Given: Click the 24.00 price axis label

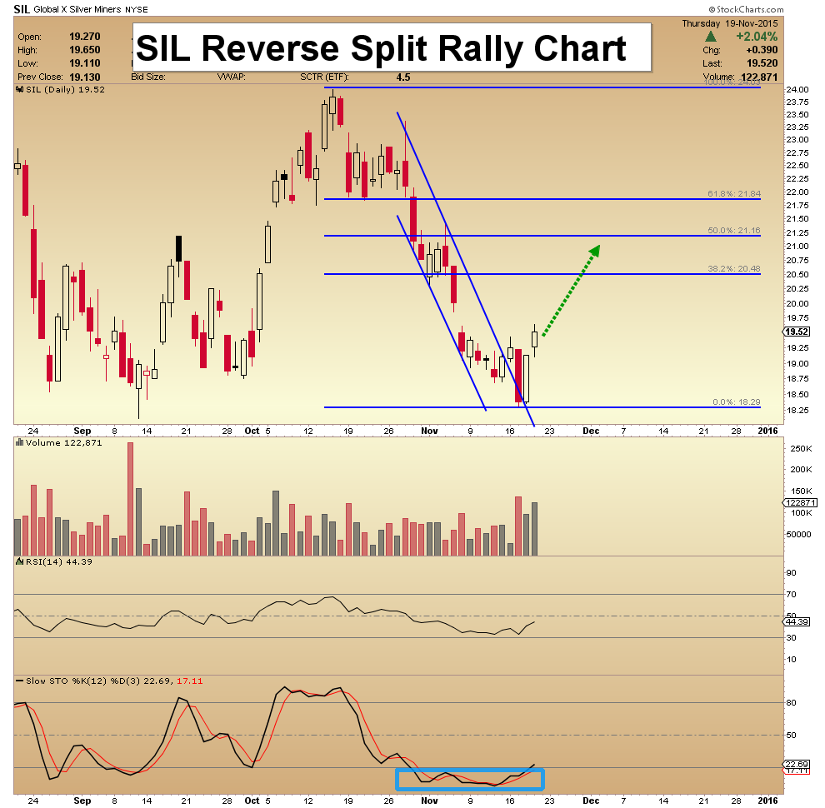Looking at the screenshot, I should point(797,89).
